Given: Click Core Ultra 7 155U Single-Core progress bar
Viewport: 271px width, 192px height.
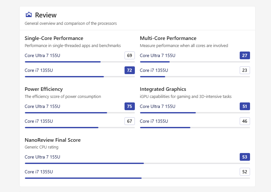Looking at the screenshot, I should click(x=80, y=62).
